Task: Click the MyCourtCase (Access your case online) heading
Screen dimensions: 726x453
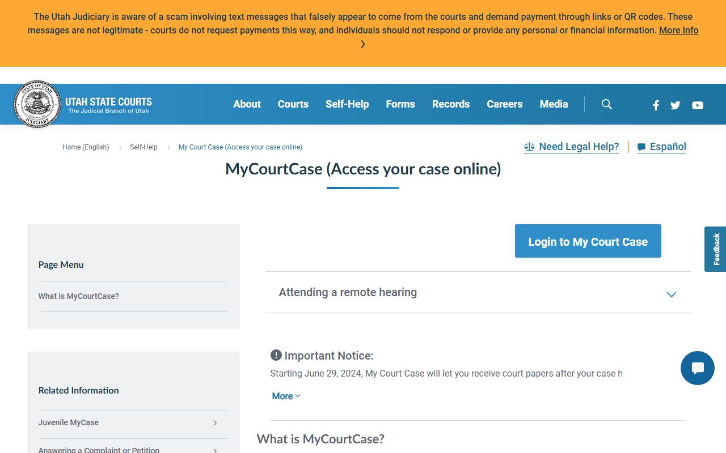Action: click(x=363, y=169)
